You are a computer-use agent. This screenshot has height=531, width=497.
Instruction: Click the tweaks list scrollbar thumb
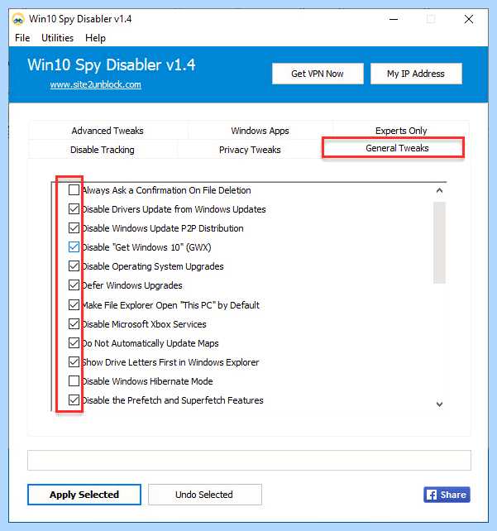coord(439,242)
